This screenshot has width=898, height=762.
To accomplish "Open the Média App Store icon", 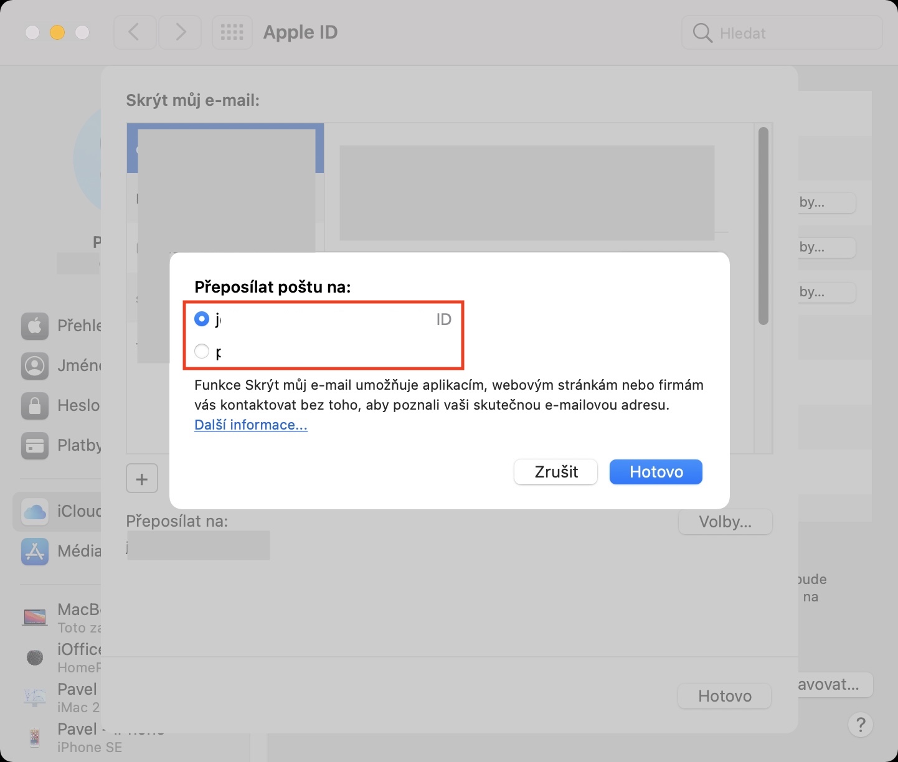I will point(35,551).
